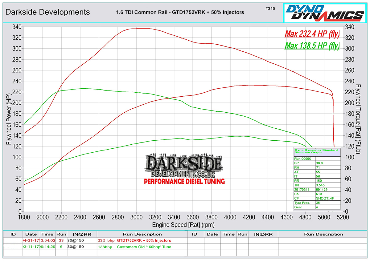Click the left Run Description column header
The width and height of the screenshot is (370, 261).
click(142, 234)
